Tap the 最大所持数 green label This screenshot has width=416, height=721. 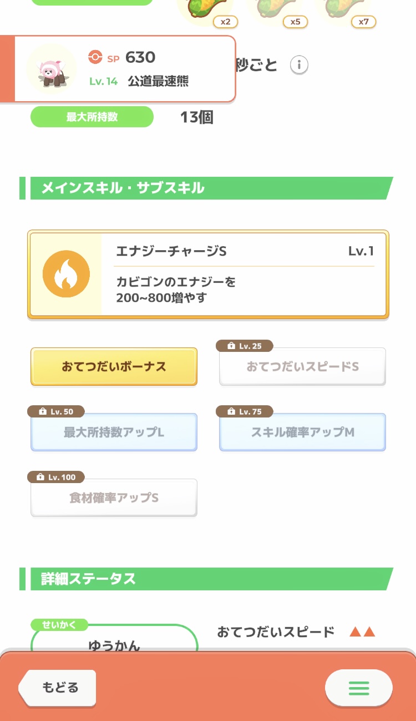(92, 117)
